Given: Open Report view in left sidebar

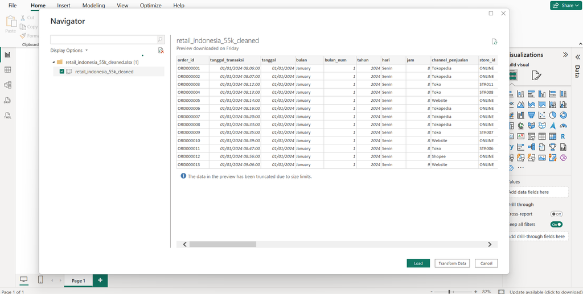Looking at the screenshot, I should click(7, 55).
